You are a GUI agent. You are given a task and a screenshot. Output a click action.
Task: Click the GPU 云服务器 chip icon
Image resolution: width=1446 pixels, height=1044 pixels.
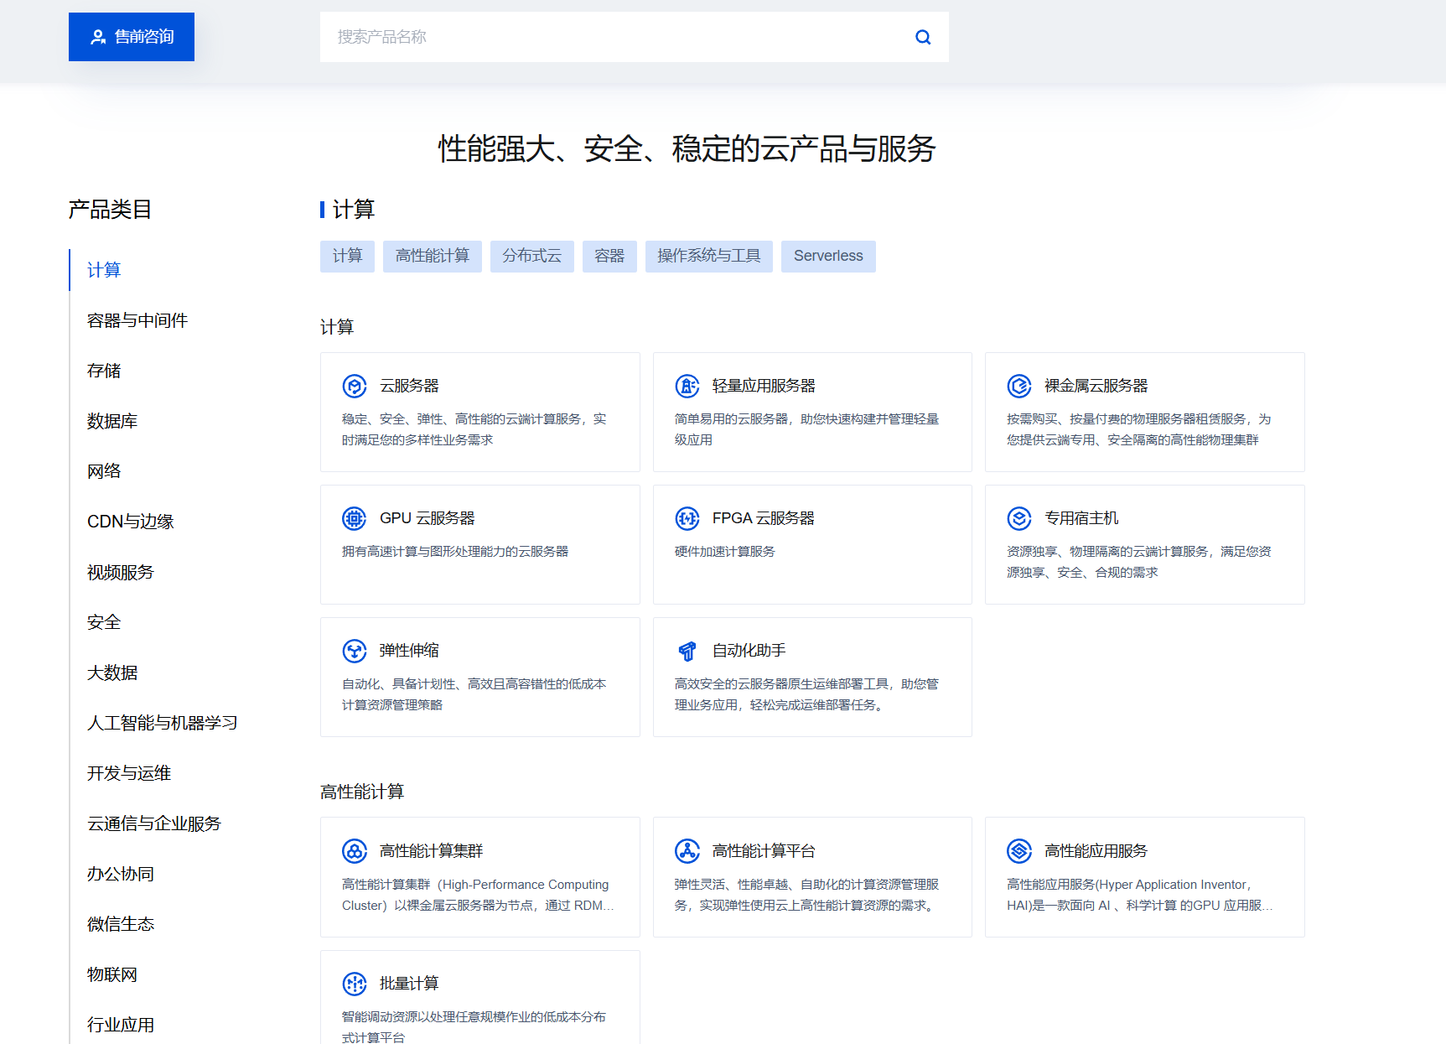click(x=355, y=518)
